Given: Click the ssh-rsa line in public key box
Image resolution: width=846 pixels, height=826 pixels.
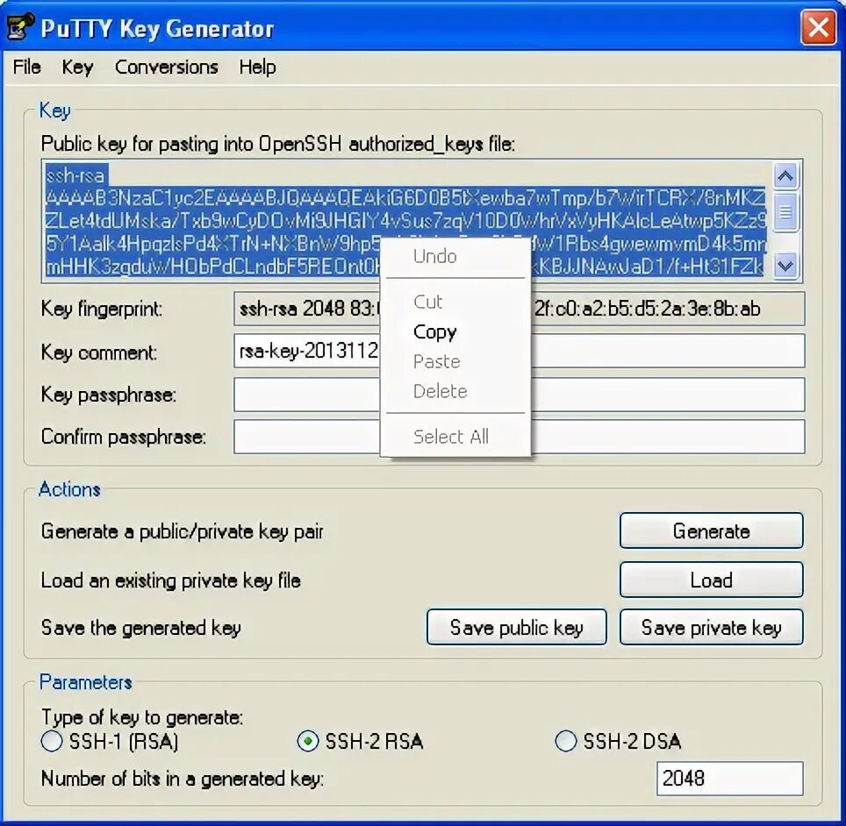Looking at the screenshot, I should 75,175.
